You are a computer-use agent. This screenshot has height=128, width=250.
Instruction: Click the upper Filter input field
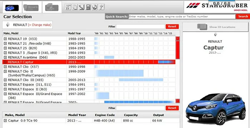(x=140, y=27)
